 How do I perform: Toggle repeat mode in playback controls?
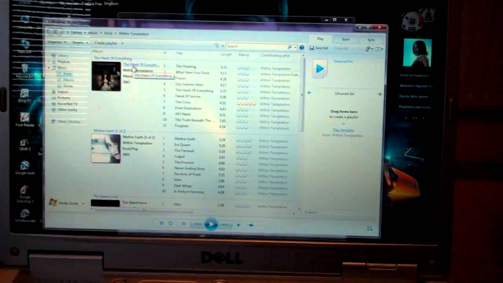(171, 223)
